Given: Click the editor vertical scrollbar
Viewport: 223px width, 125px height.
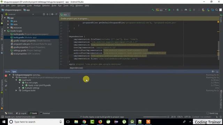Looking at the screenshot, I should pyautogui.click(x=218, y=50).
